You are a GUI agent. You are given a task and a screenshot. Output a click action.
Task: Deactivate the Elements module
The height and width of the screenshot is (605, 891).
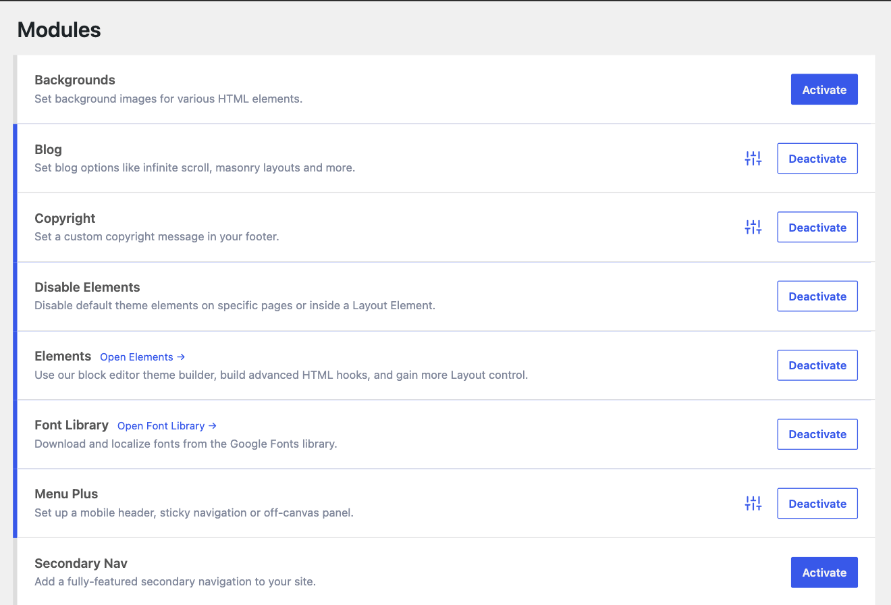click(817, 365)
